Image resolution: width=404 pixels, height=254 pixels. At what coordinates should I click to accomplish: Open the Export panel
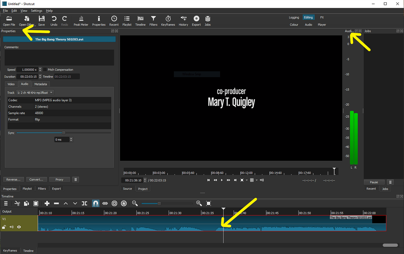point(196,21)
